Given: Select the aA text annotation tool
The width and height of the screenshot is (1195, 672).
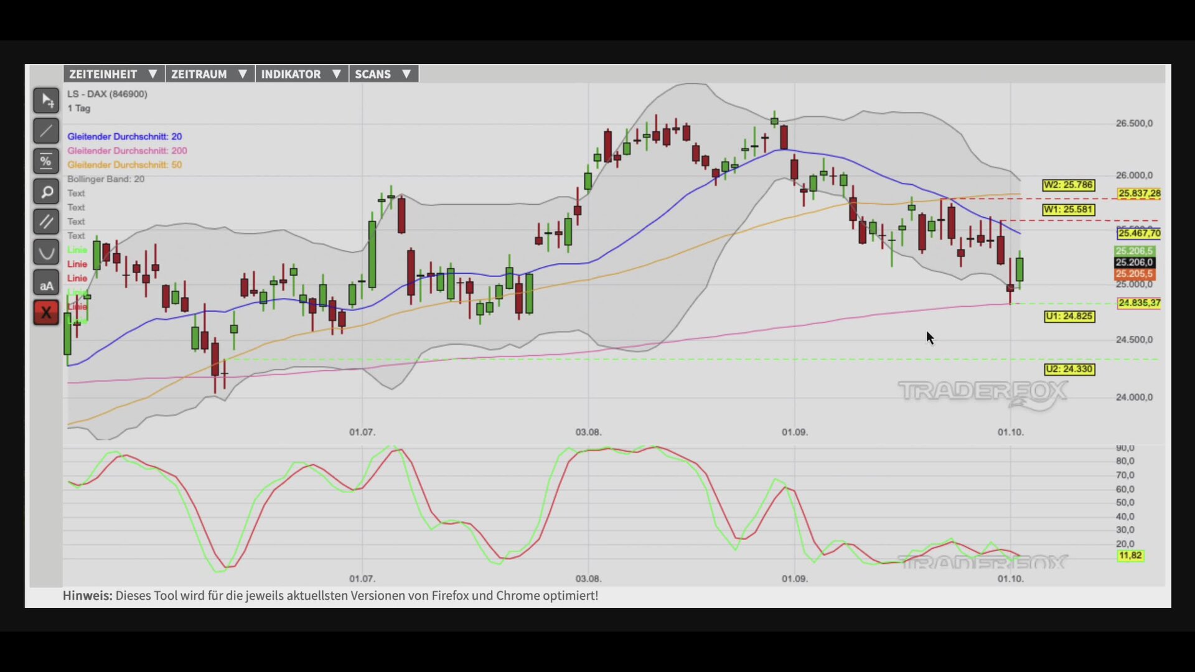Looking at the screenshot, I should pos(46,282).
